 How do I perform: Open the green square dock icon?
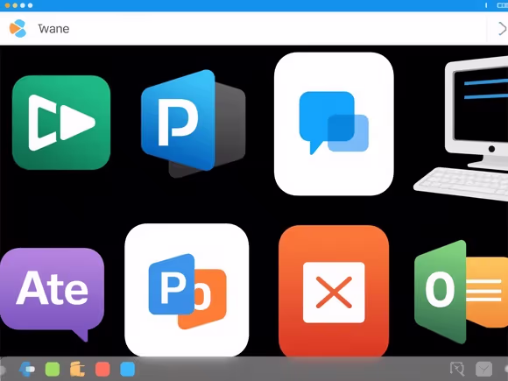[x=53, y=370]
